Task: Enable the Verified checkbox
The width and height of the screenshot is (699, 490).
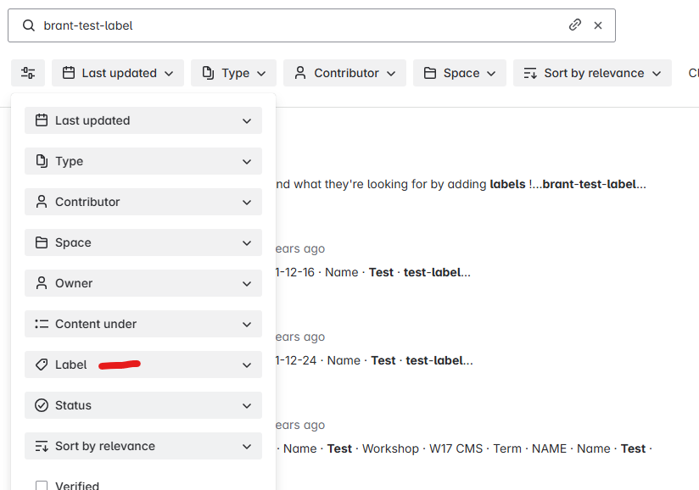Action: [x=42, y=485]
